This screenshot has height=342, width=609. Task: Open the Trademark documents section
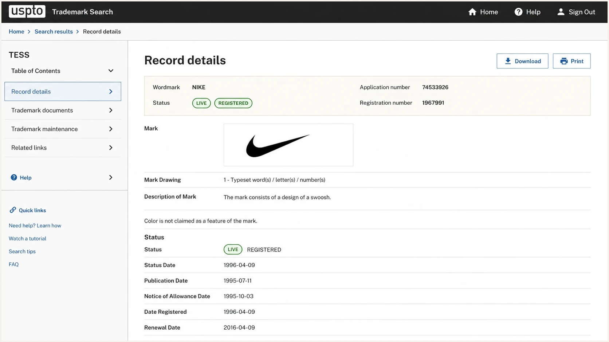63,110
